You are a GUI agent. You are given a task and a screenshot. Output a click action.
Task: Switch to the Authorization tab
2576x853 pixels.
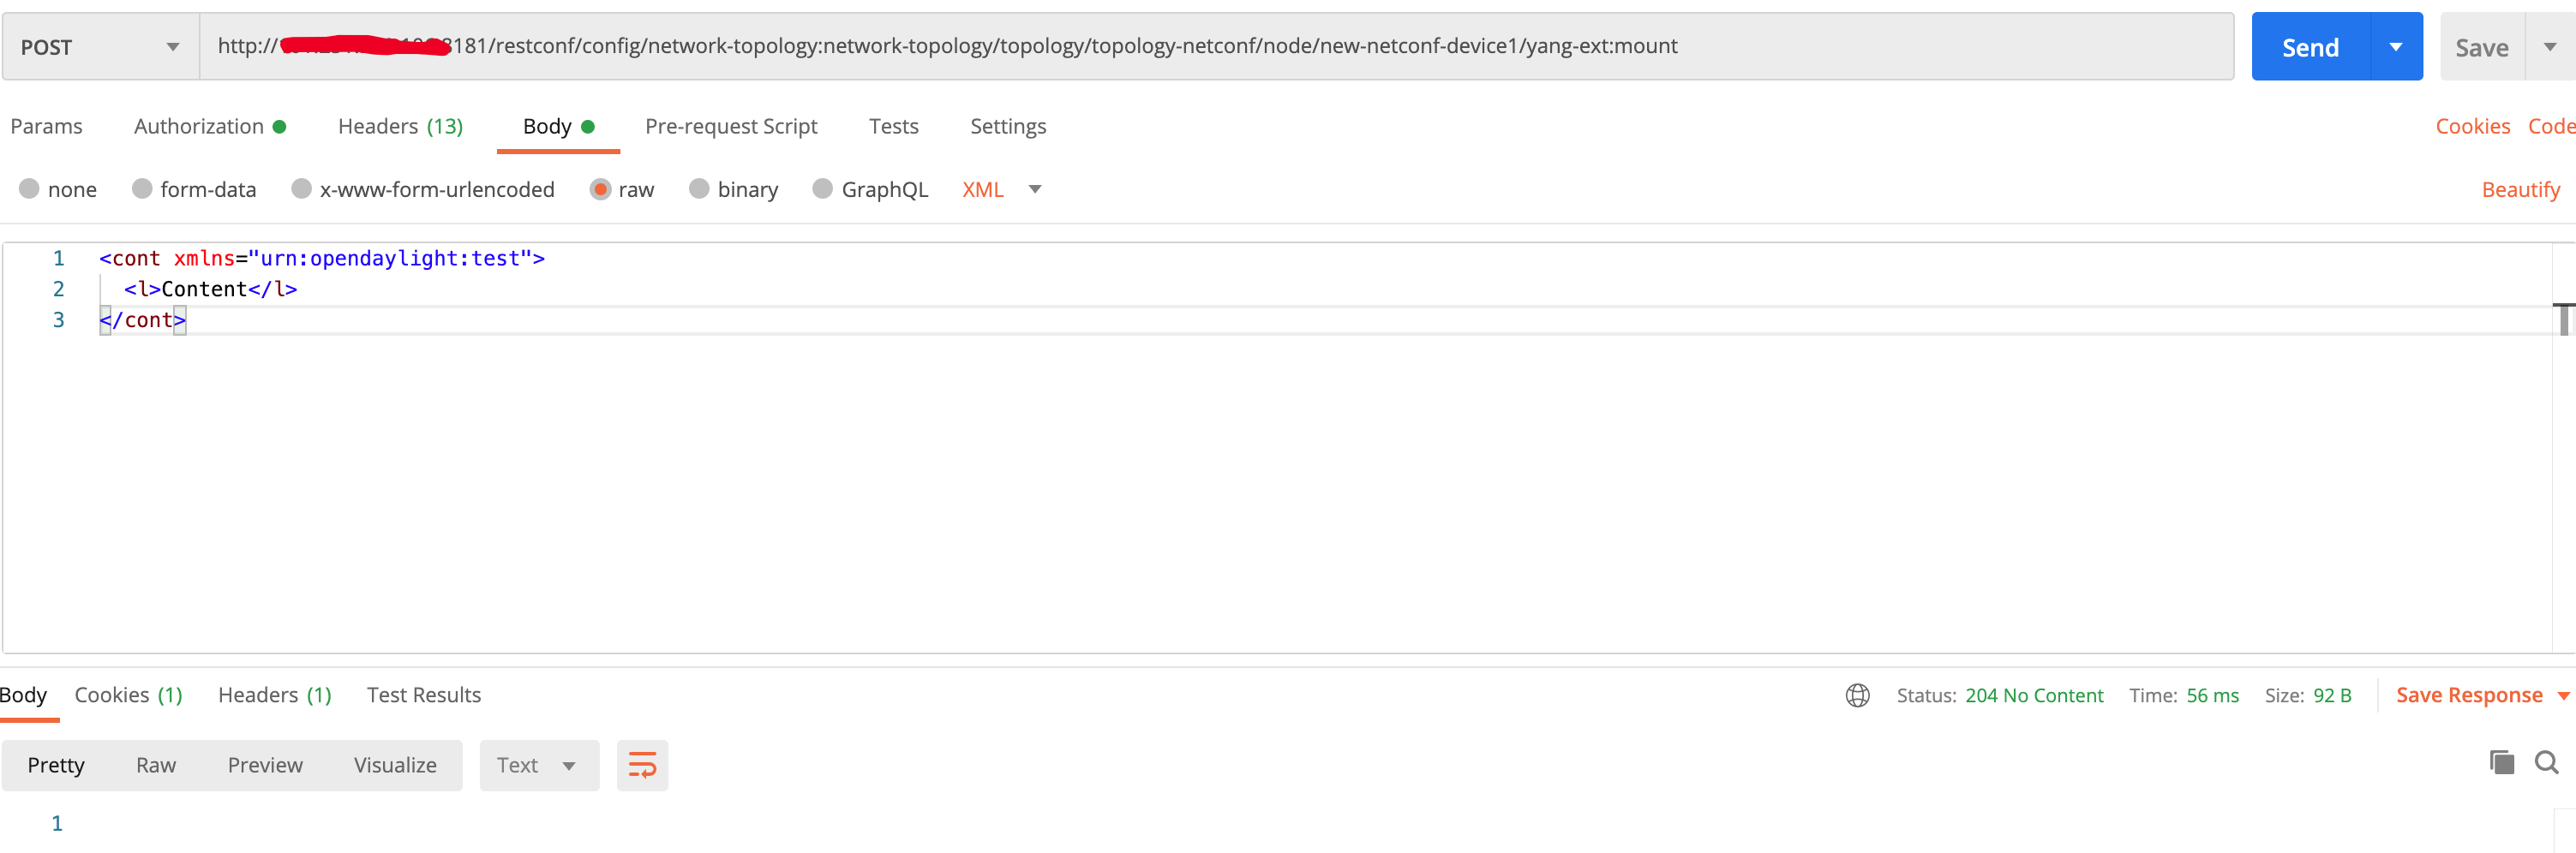tap(209, 126)
